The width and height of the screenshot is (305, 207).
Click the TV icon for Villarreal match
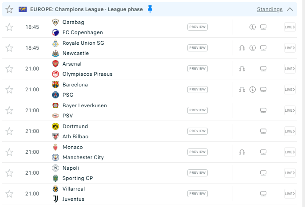(x=263, y=194)
